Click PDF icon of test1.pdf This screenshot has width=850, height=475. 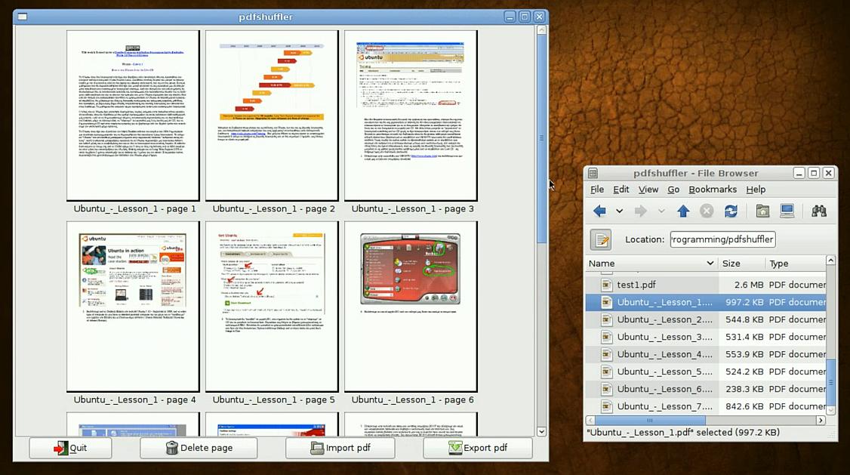[607, 285]
